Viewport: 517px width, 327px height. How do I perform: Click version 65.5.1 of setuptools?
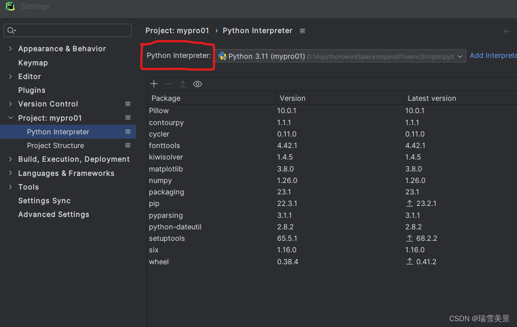[287, 238]
